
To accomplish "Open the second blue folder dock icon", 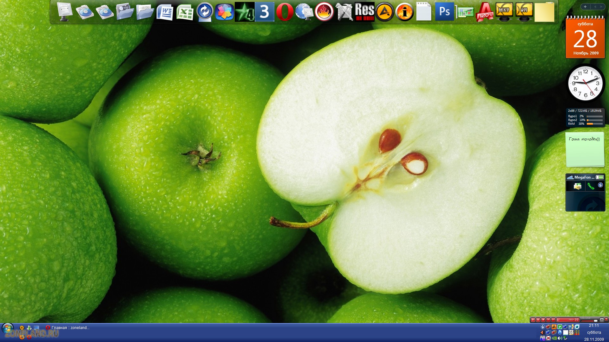I will coord(145,12).
